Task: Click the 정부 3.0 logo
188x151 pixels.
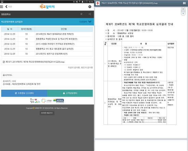Action: (x=35, y=101)
